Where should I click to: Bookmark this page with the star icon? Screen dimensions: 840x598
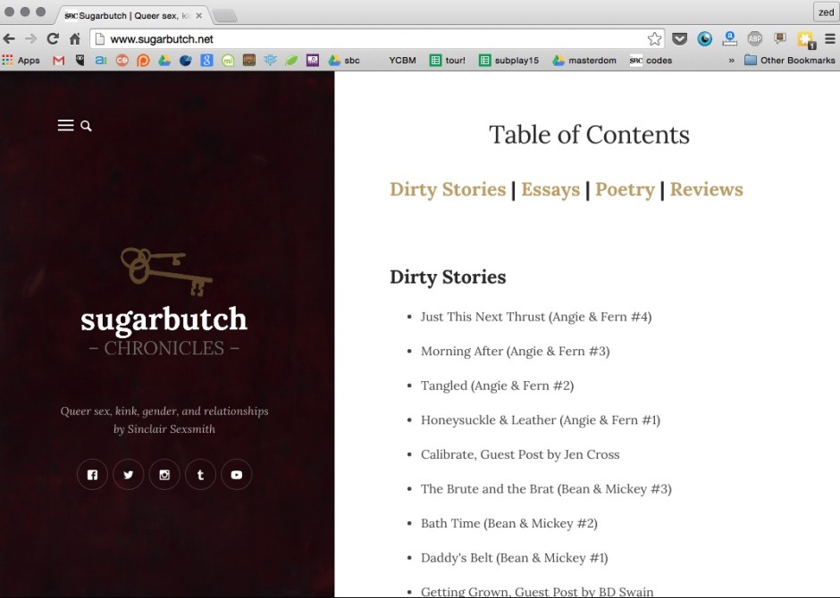click(655, 38)
